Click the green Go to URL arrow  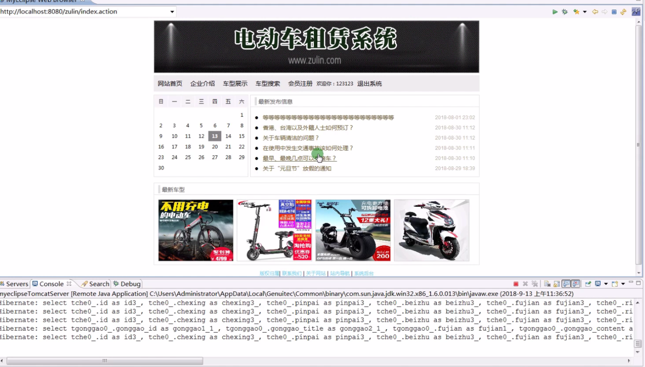coord(555,12)
